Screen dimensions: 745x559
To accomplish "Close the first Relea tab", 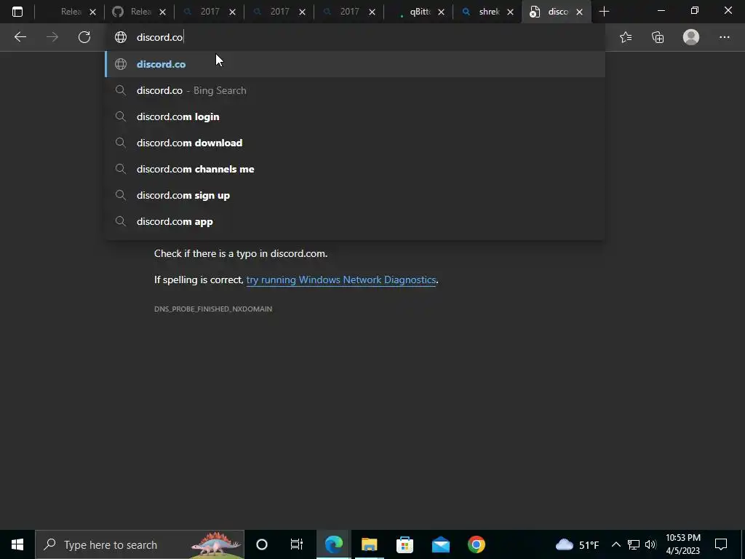I will point(92,12).
